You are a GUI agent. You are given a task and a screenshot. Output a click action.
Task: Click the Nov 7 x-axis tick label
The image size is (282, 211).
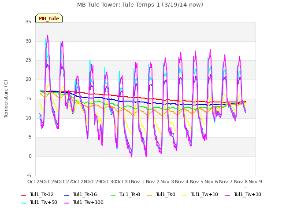pyautogui.click(x=226, y=182)
